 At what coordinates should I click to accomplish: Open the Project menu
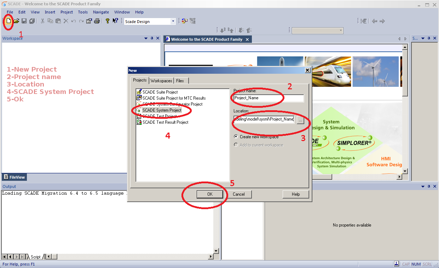point(67,12)
